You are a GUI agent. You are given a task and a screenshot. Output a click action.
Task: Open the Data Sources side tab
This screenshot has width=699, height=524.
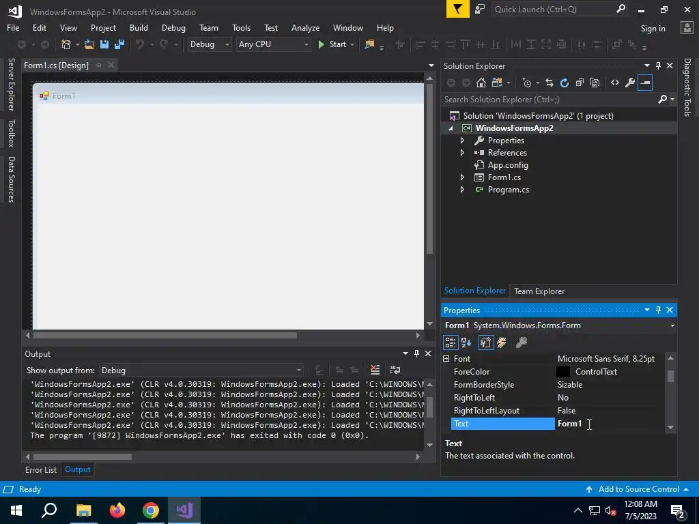12,179
